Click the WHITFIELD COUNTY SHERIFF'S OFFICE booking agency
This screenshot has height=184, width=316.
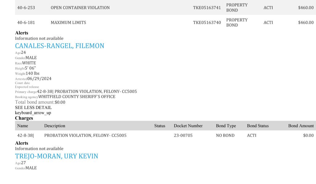point(77,97)
